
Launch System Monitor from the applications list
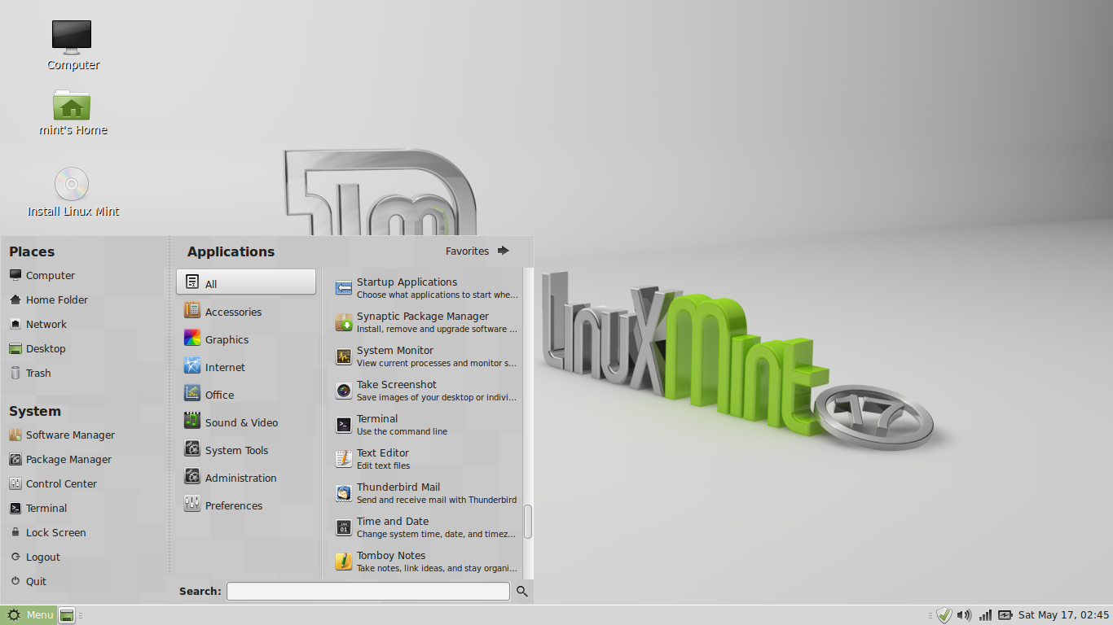(426, 356)
